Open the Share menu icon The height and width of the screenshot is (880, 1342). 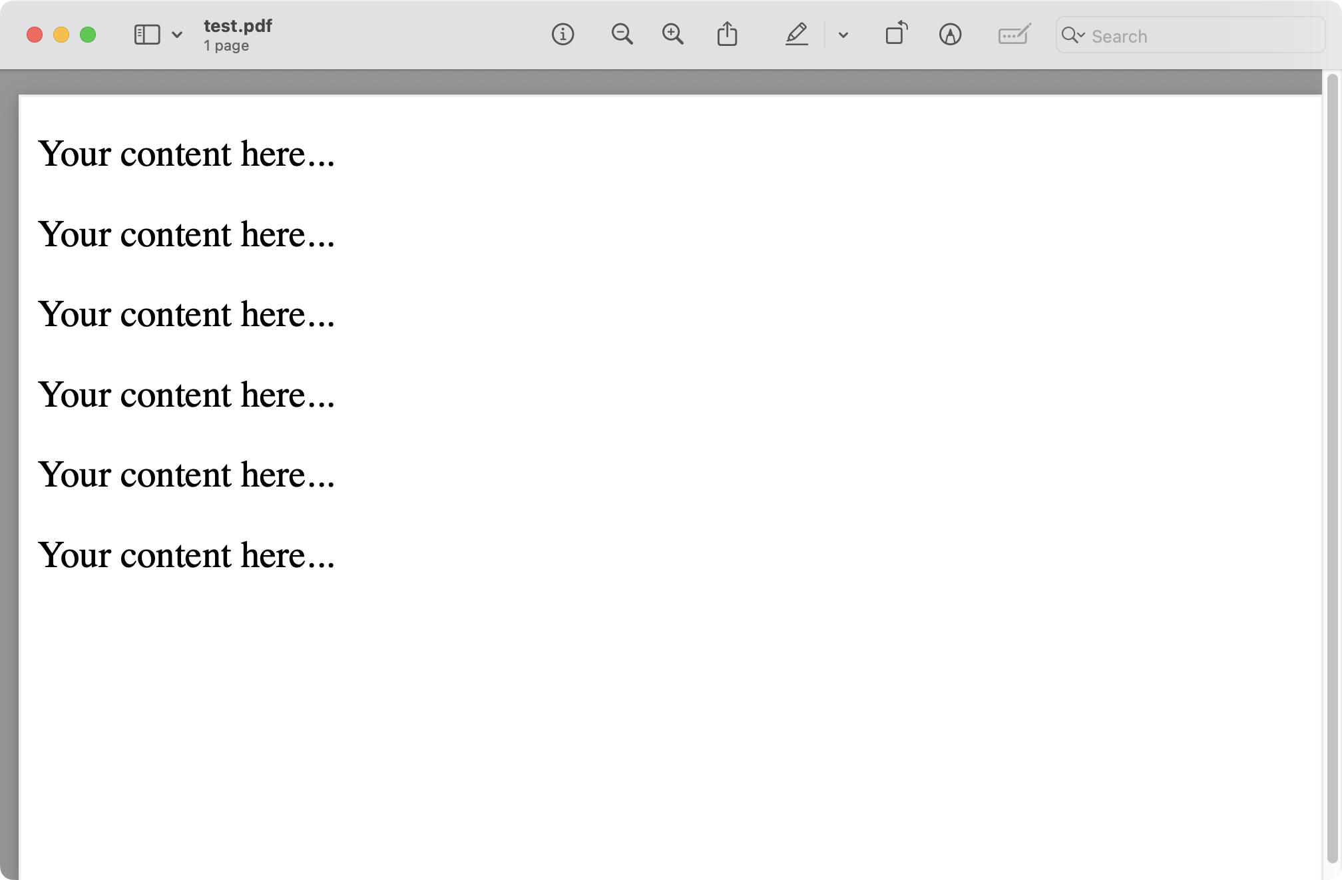(x=727, y=35)
